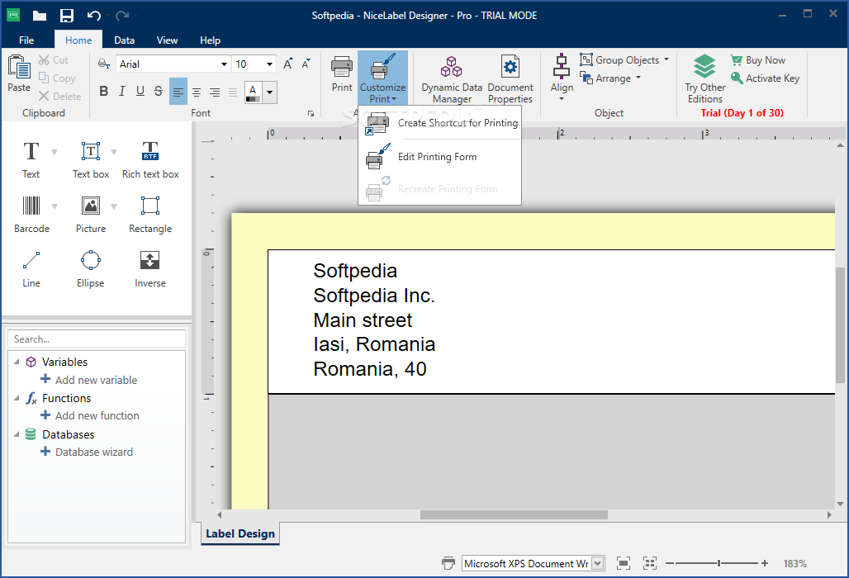Click the horizontal scrollbar thumb

coord(514,514)
